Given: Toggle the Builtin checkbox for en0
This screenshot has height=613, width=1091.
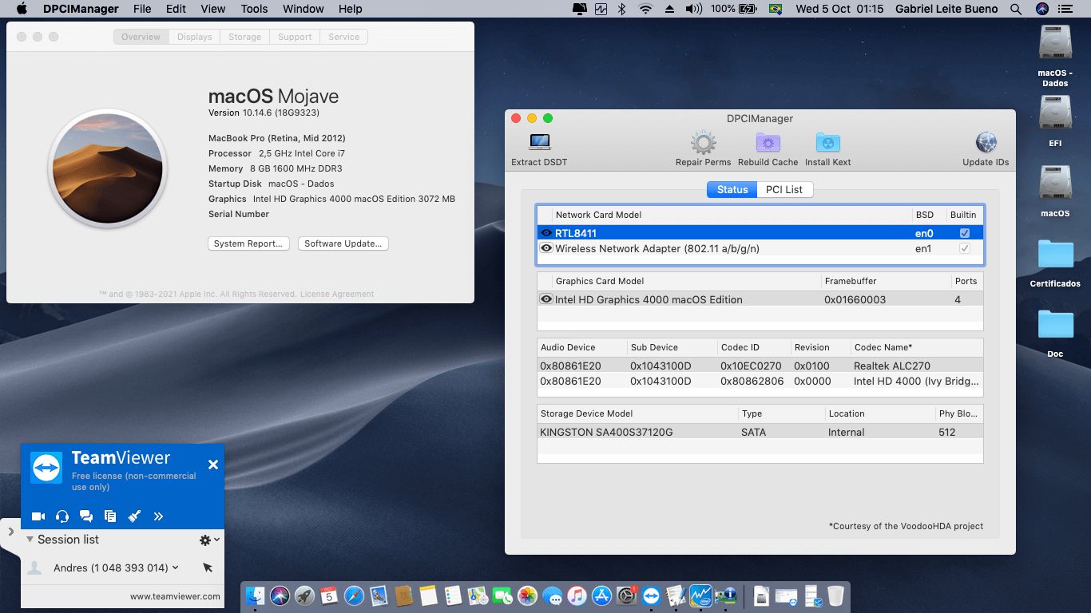Looking at the screenshot, I should coord(965,233).
